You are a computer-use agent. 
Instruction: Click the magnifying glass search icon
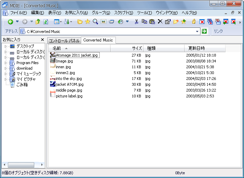coord(95,22)
